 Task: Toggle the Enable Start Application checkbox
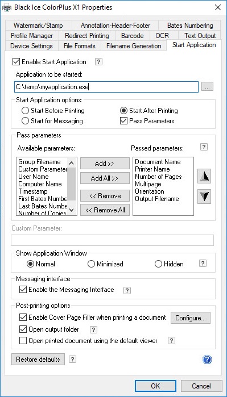pos(16,62)
